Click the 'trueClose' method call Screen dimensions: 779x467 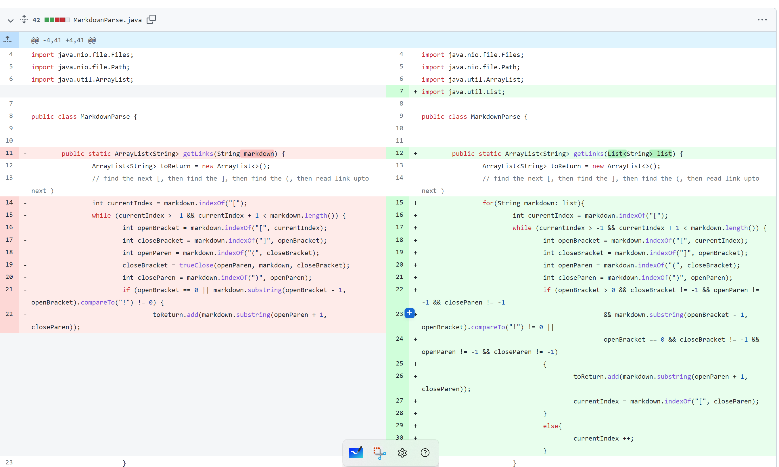tap(196, 265)
